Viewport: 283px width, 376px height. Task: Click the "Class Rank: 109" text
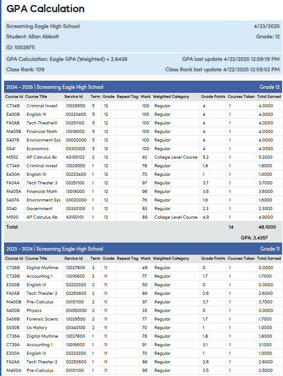[25, 69]
